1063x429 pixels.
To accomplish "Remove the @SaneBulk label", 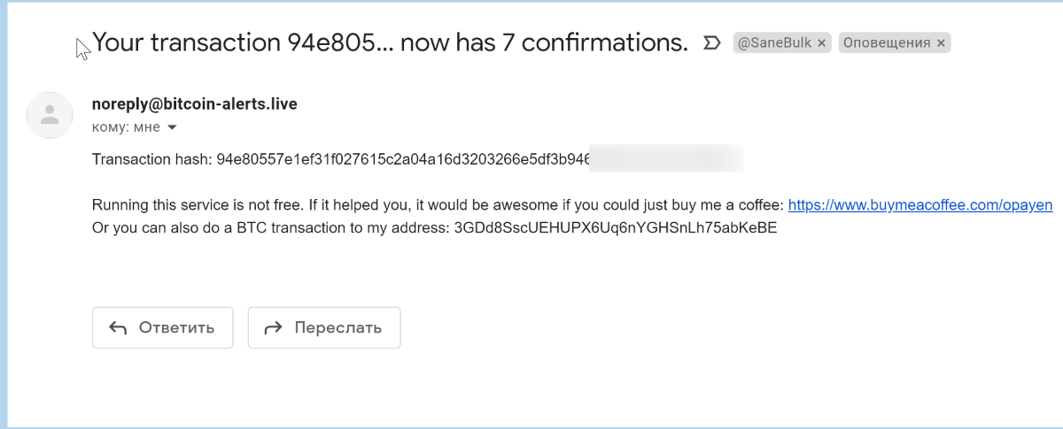I will tap(821, 42).
